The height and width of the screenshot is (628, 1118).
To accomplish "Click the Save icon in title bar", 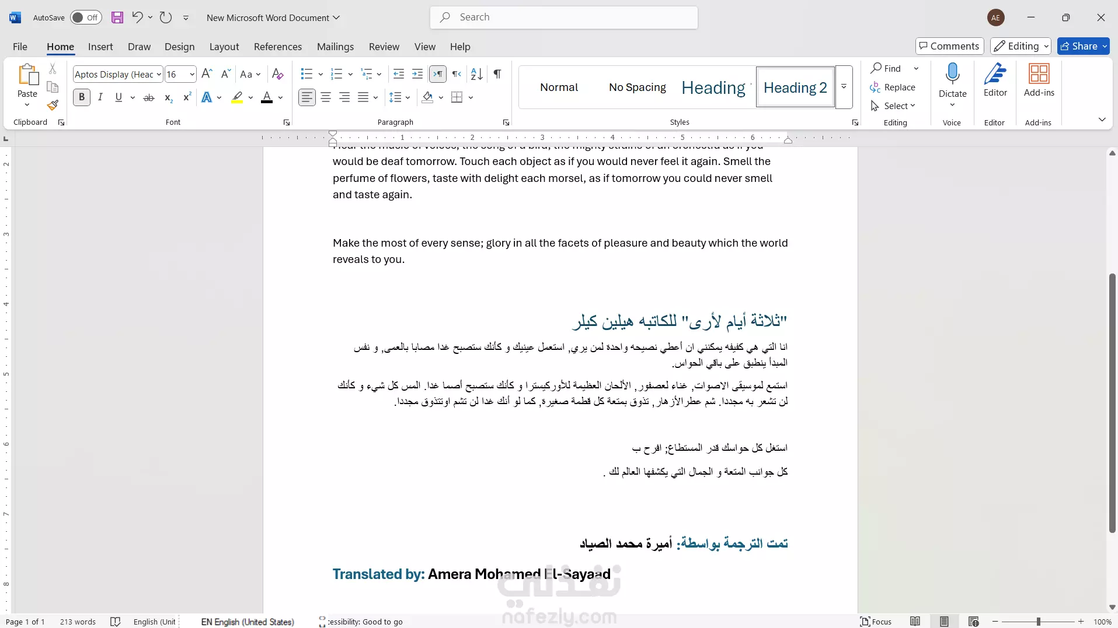I will pos(117,17).
